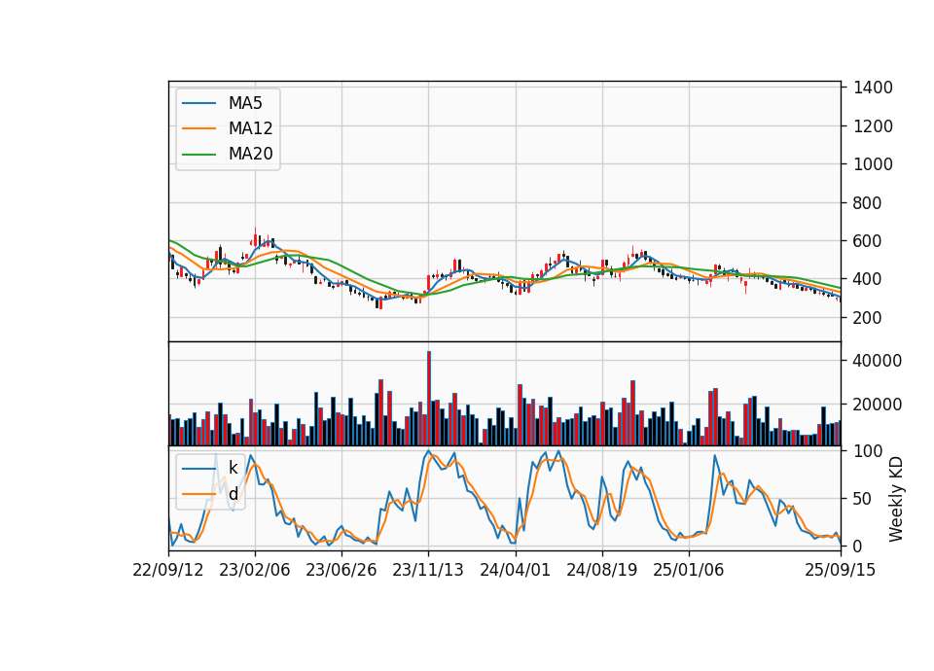Click the 25/01/06 date tick label

click(x=689, y=570)
